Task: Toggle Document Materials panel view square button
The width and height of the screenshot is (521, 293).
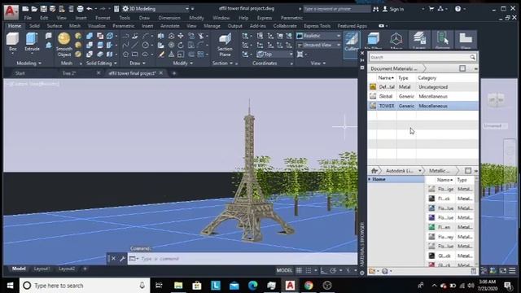Action: click(x=462, y=68)
